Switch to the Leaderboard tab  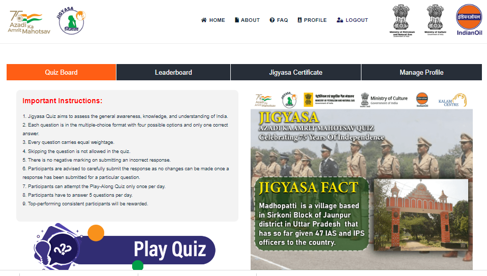pyautogui.click(x=173, y=72)
